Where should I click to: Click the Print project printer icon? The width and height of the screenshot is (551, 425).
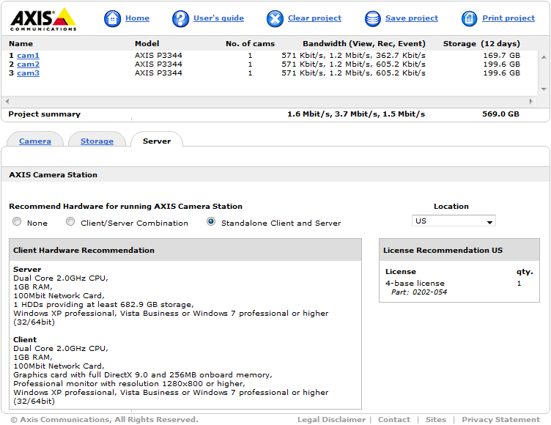click(470, 18)
